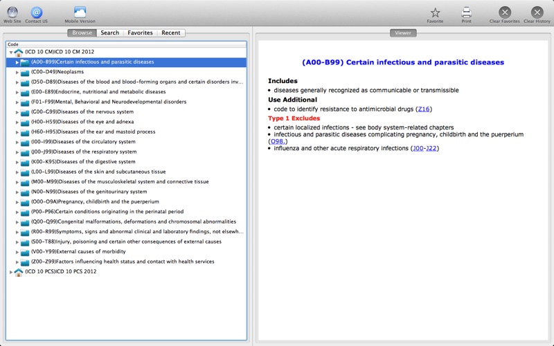Switch to the Browse tab
This screenshot has width=554, height=346.
point(82,33)
